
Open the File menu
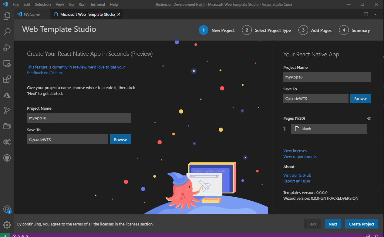coord(16,4)
